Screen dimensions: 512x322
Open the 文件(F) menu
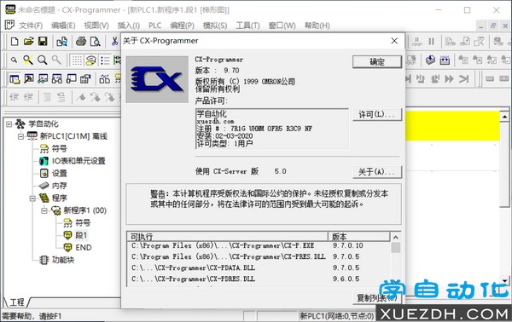coord(31,26)
